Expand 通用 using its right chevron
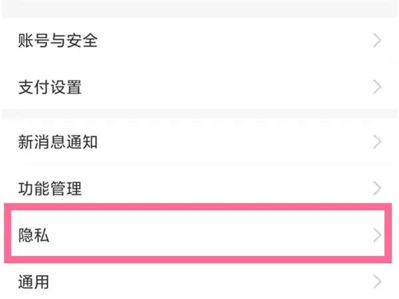399x299 pixels. [x=377, y=282]
